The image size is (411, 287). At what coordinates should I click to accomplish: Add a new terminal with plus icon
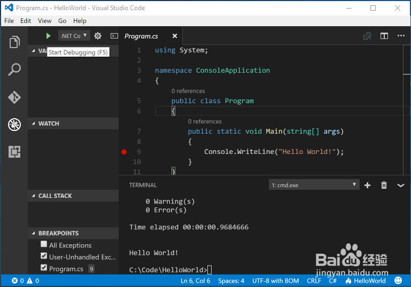pos(368,185)
